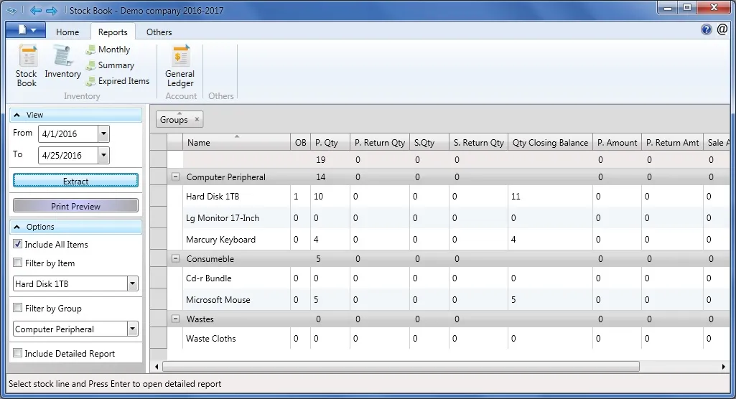Click the @ contact icon
Image resolution: width=736 pixels, height=399 pixels.
[x=722, y=29]
